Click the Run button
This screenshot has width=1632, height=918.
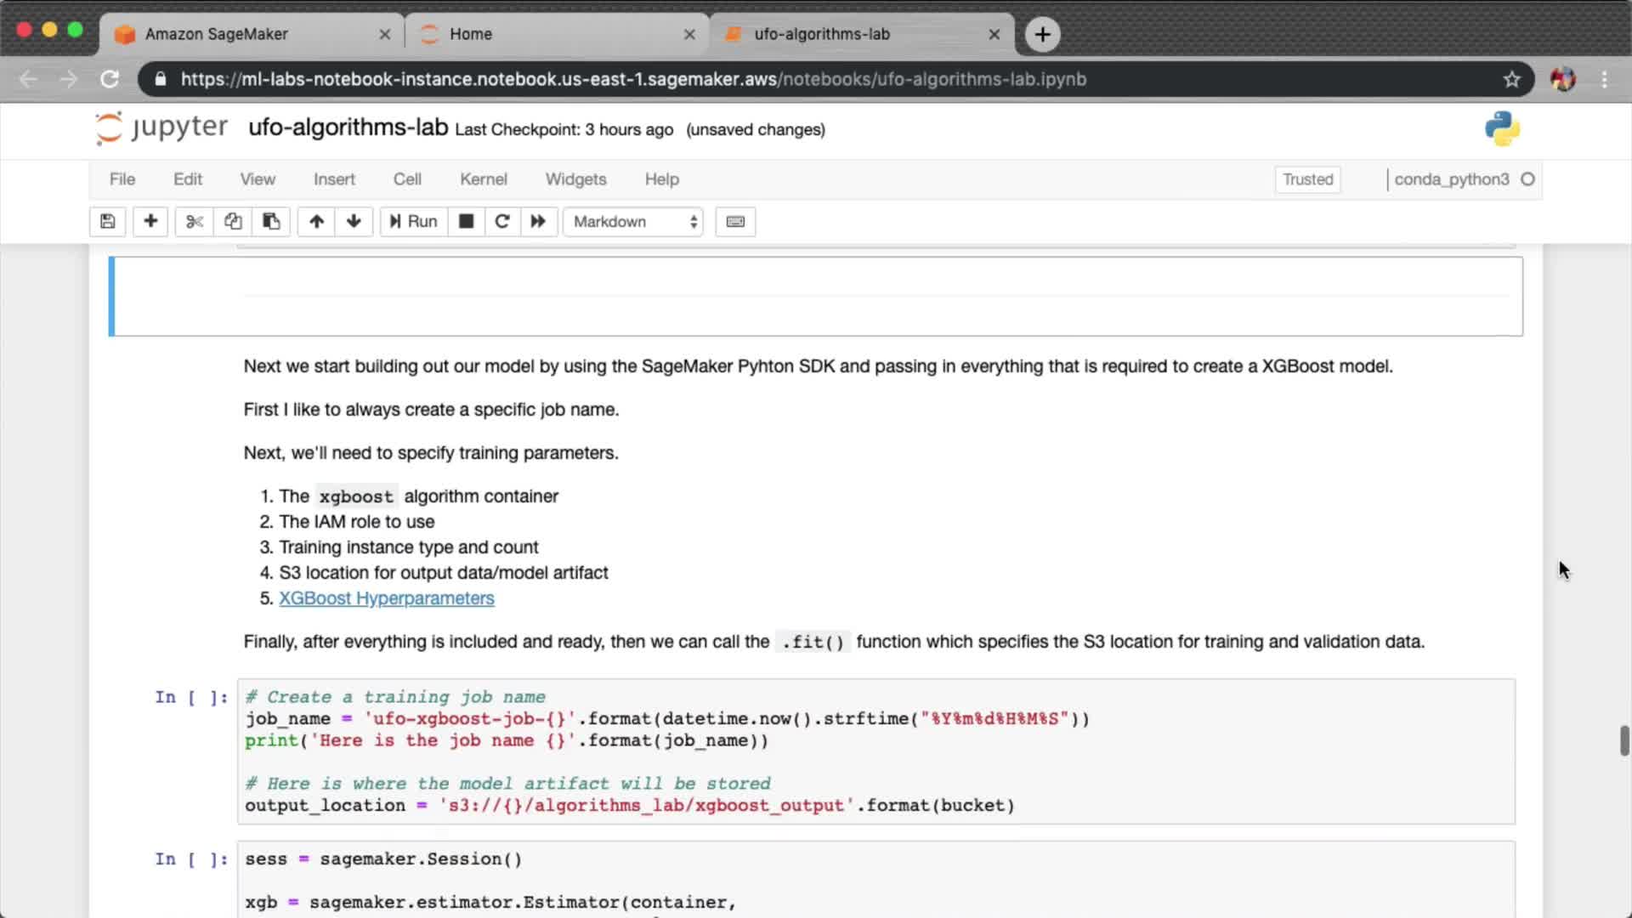[x=413, y=222]
